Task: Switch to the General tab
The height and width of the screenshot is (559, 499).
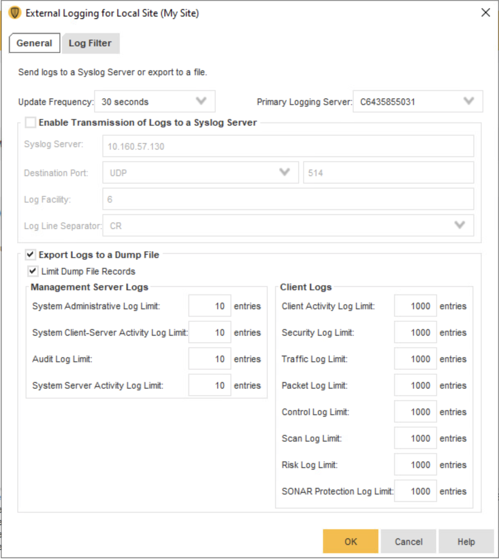Action: 34,43
